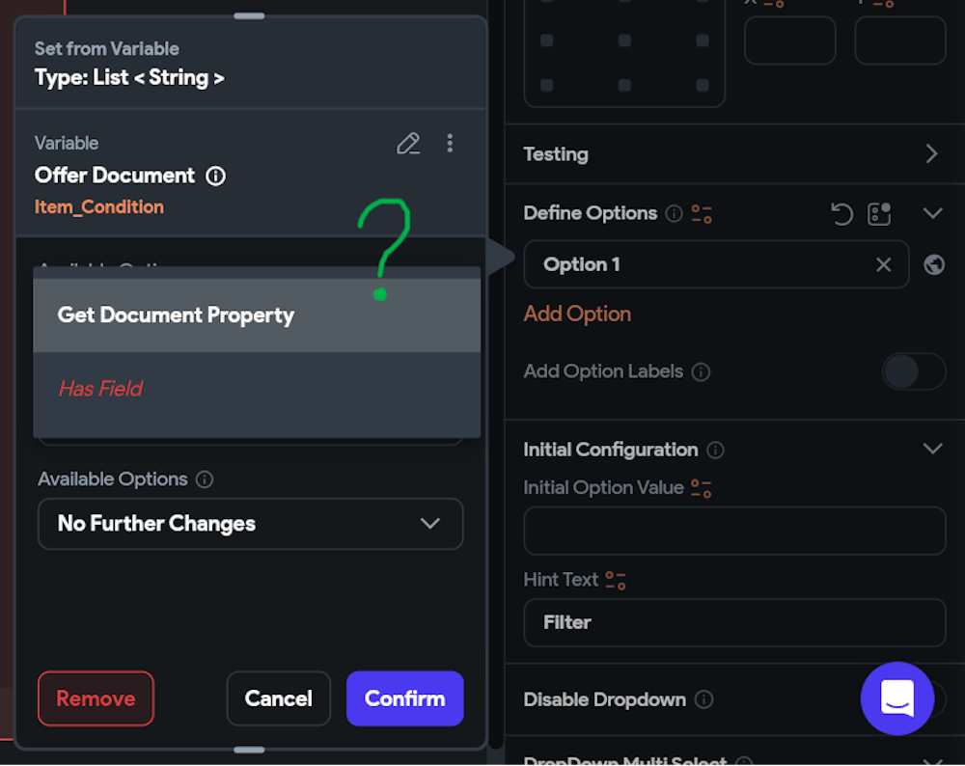Viewport: 965px width, 766px height.
Task: Expand the Testing section
Action: click(931, 154)
